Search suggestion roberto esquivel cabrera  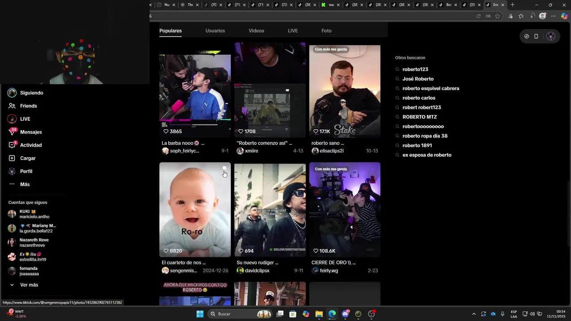click(x=430, y=88)
